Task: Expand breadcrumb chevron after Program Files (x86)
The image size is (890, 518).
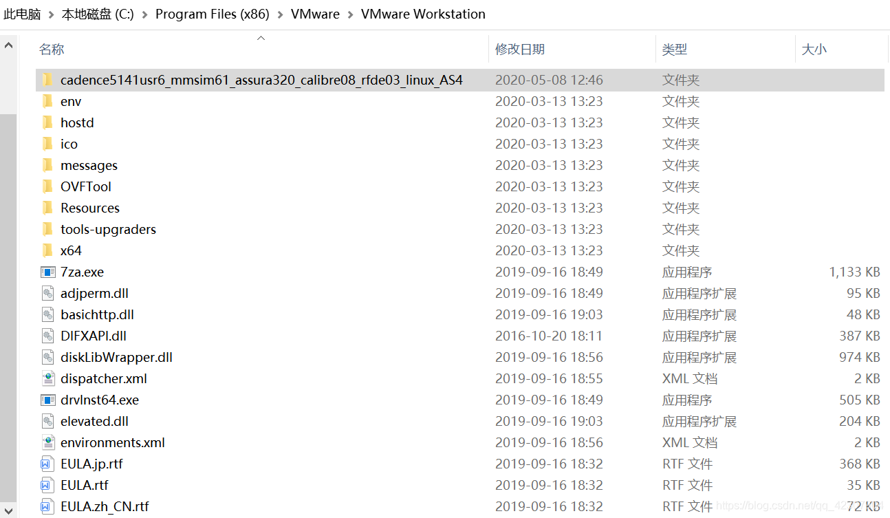Action: [281, 14]
